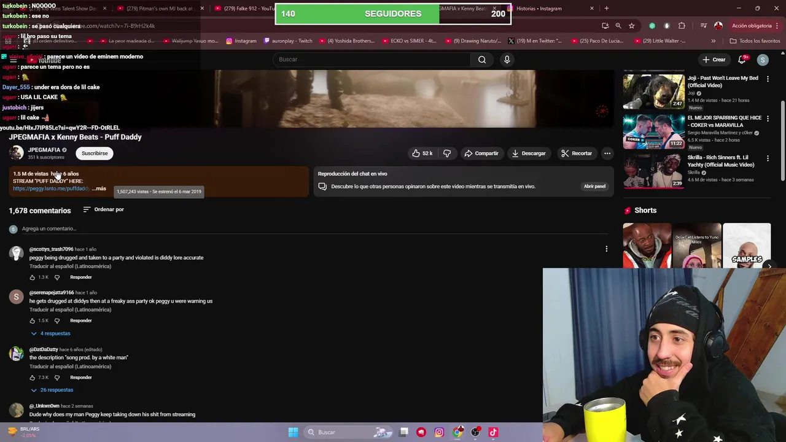Open the Windows Start button on the taskbar
Image resolution: width=786 pixels, height=442 pixels.
point(293,432)
